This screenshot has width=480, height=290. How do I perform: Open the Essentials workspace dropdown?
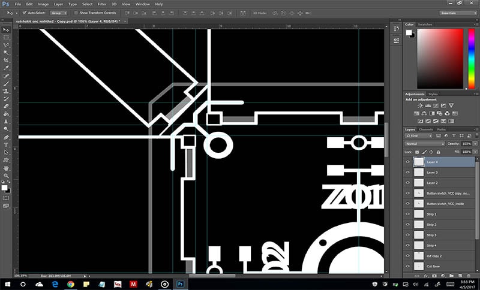[x=458, y=13]
